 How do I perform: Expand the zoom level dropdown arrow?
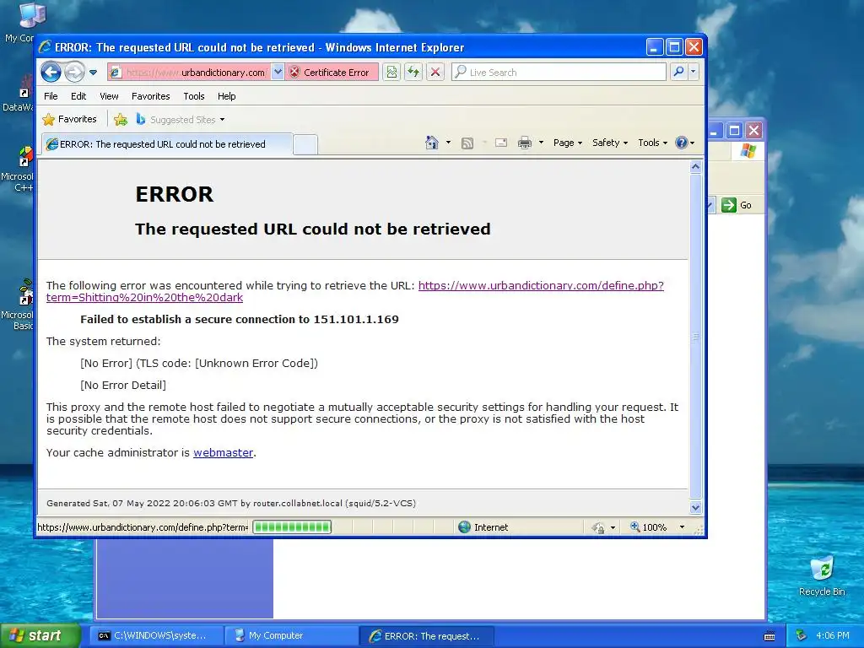pos(682,527)
